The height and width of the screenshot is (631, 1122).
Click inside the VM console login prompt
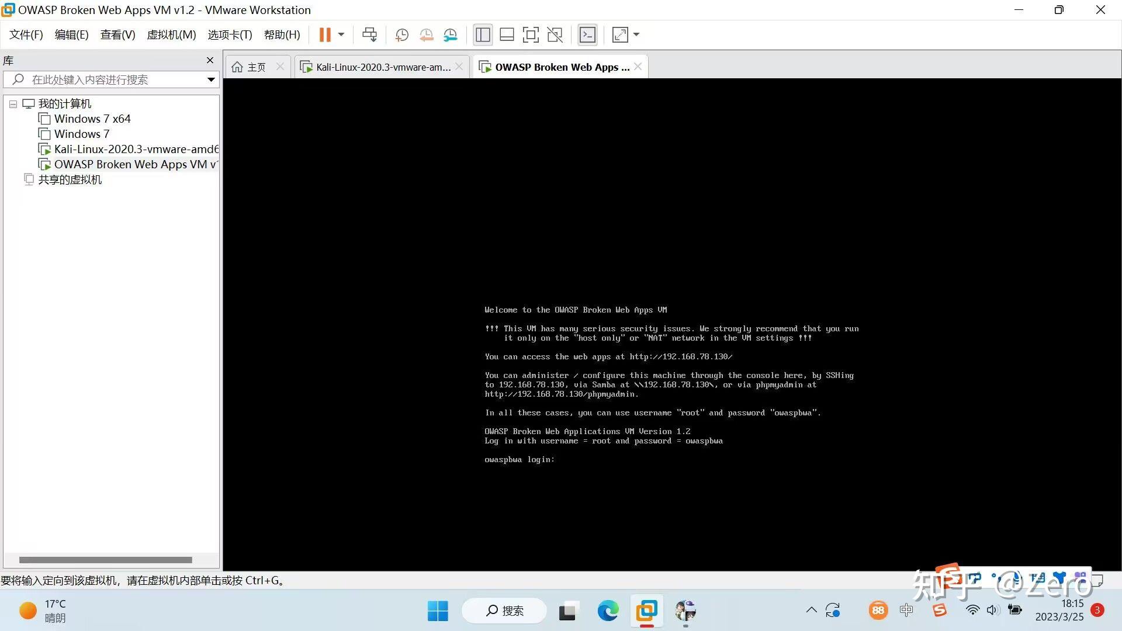pos(520,460)
